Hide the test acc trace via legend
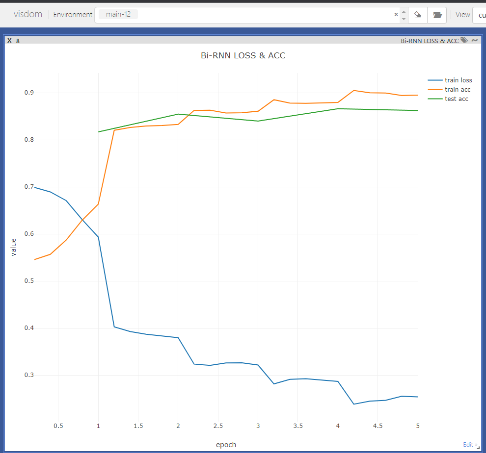 tap(456, 99)
